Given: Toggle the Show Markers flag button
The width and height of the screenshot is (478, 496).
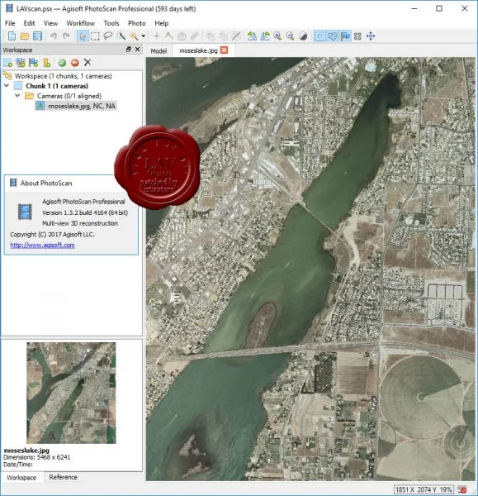Looking at the screenshot, I should point(345,36).
